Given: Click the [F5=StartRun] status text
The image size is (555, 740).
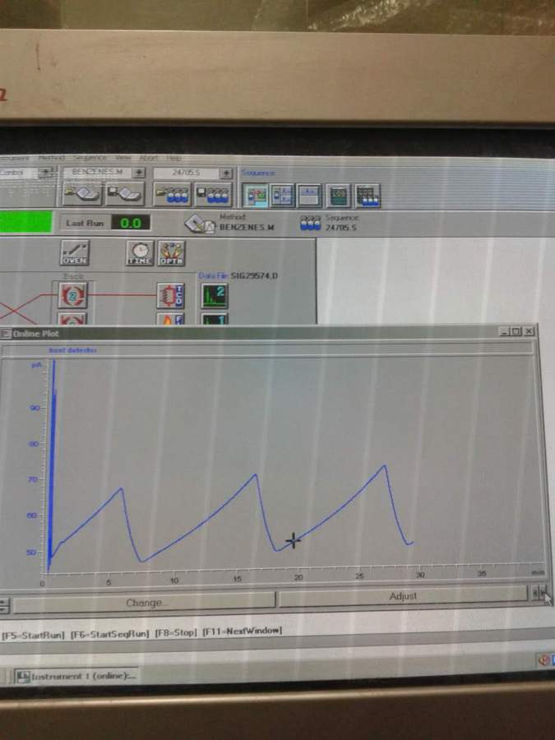Looking at the screenshot, I should click(33, 635).
